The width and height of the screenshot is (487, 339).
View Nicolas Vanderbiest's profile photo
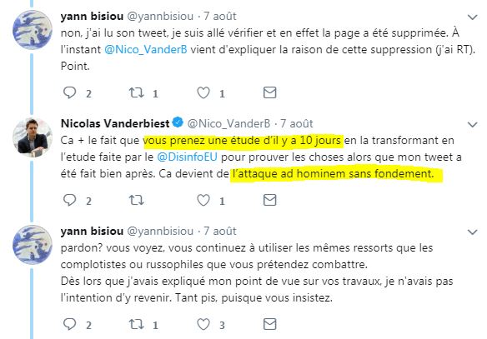point(33,137)
